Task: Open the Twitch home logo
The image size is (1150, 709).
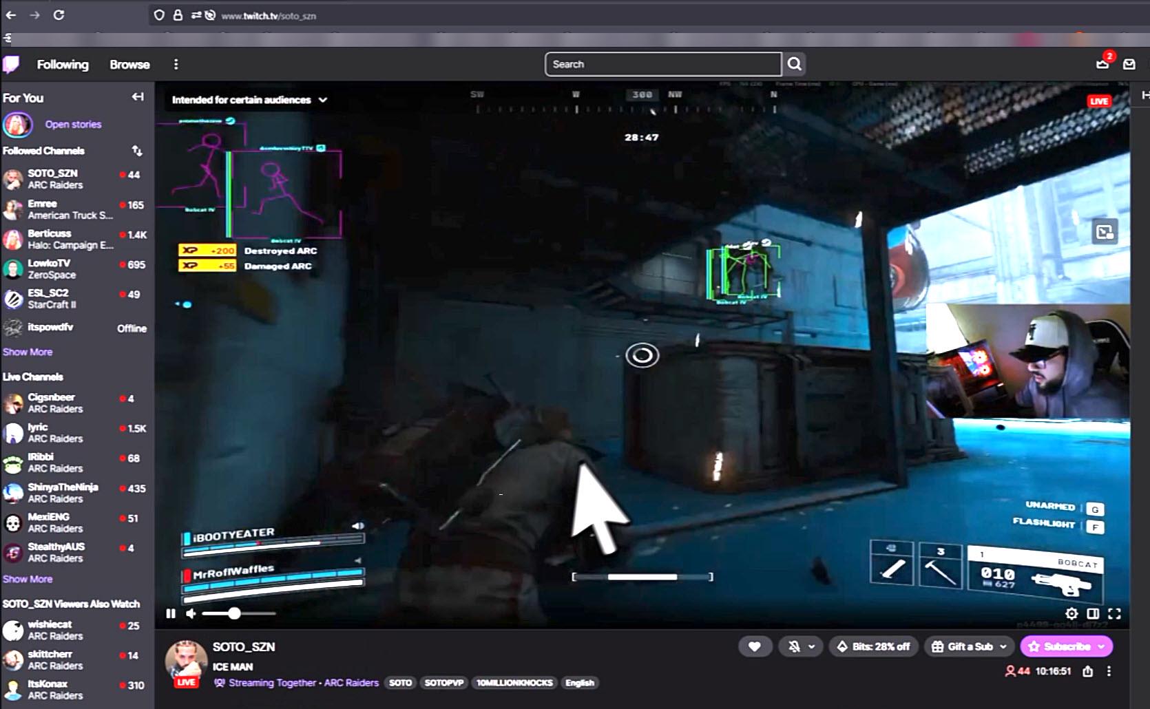Action: coord(11,65)
